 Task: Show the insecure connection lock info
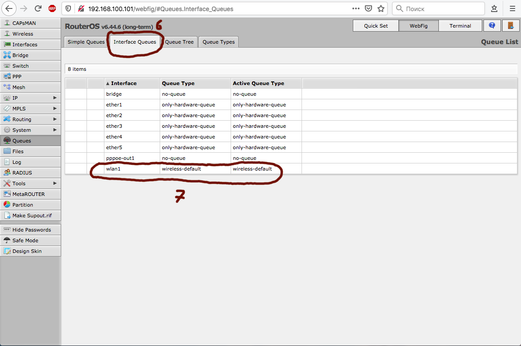(81, 8)
